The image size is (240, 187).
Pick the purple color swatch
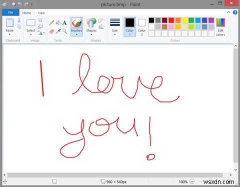pos(211,20)
